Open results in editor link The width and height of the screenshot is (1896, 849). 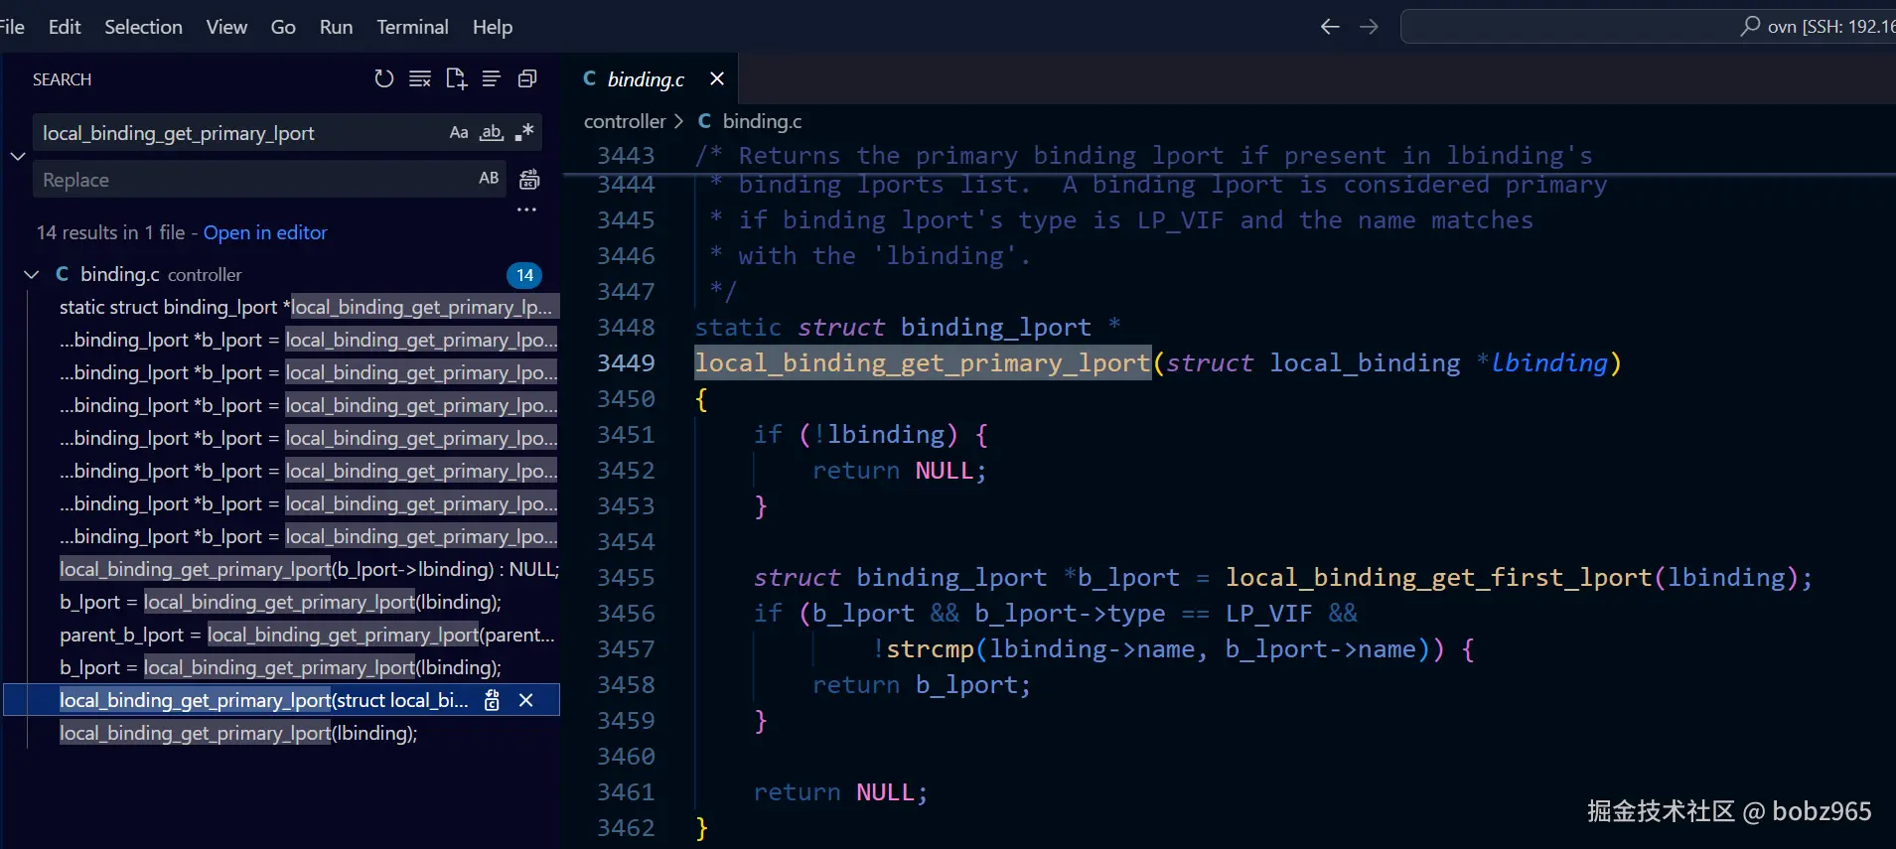coord(265,232)
